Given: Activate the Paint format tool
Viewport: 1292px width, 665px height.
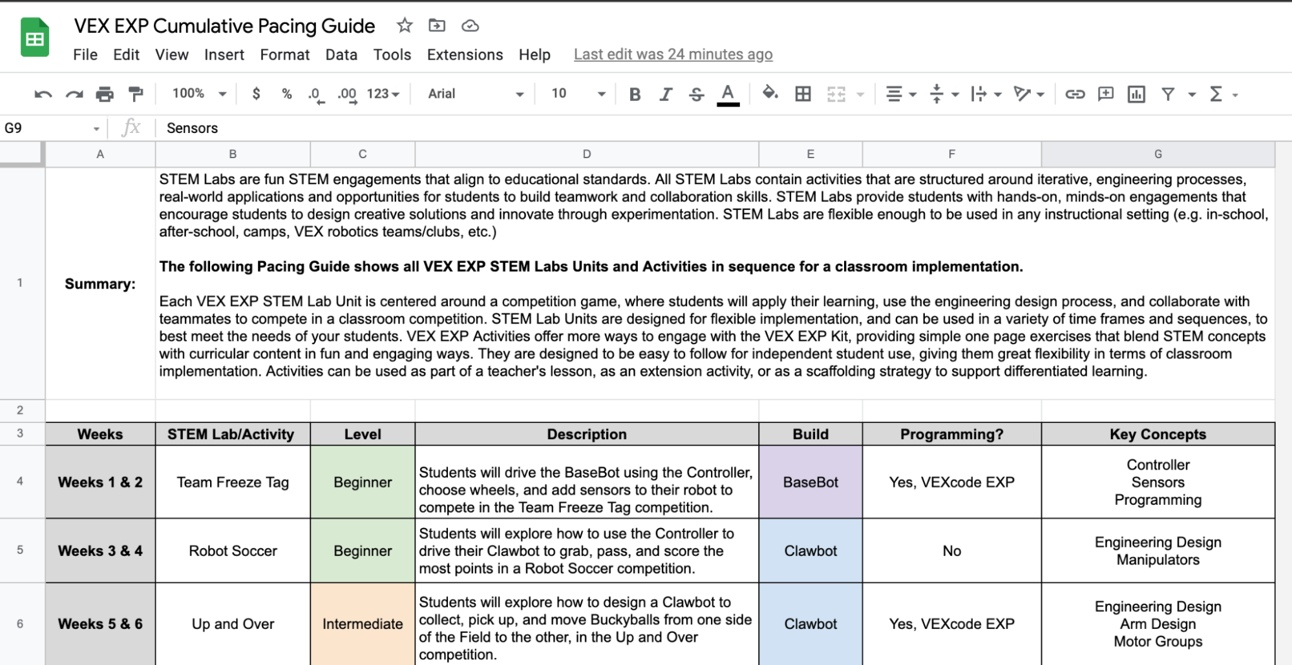Looking at the screenshot, I should (135, 94).
